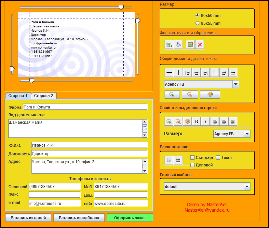269x228 pixels.
Task: Align selected line to the right
Action: pos(233,121)
